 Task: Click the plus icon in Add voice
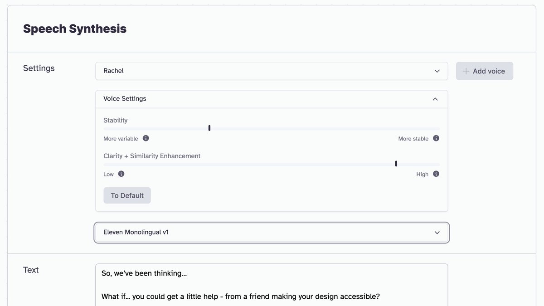coord(466,71)
